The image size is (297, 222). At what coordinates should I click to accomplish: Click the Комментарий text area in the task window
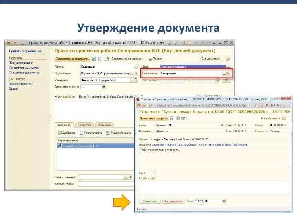tap(213, 188)
